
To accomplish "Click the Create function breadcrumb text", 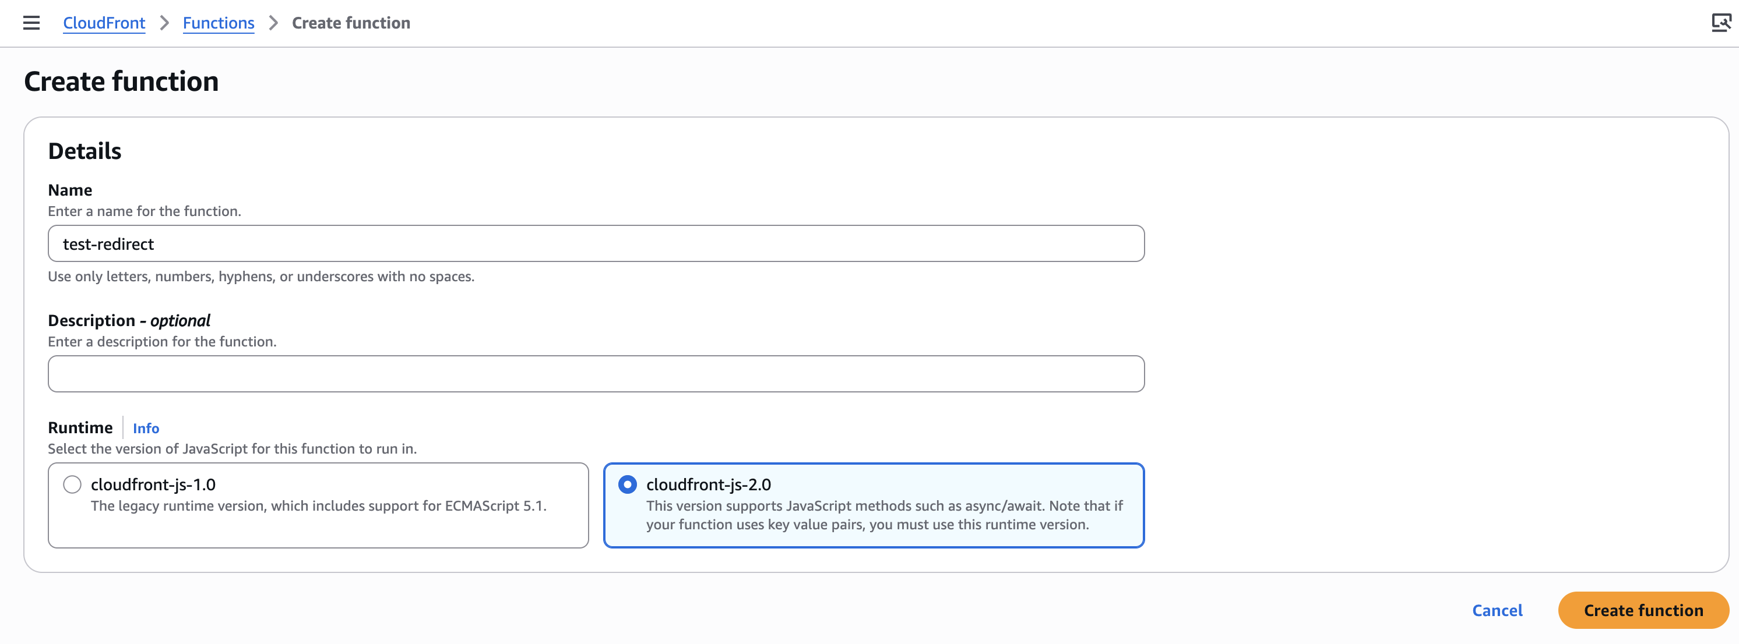I will 350,23.
